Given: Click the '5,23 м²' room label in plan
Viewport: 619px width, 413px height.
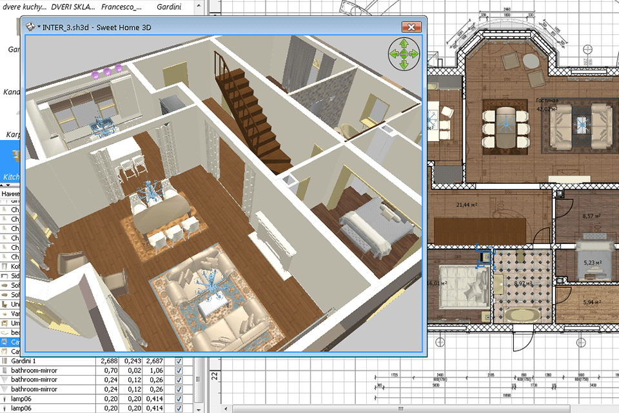Looking at the screenshot, I should point(593,263).
